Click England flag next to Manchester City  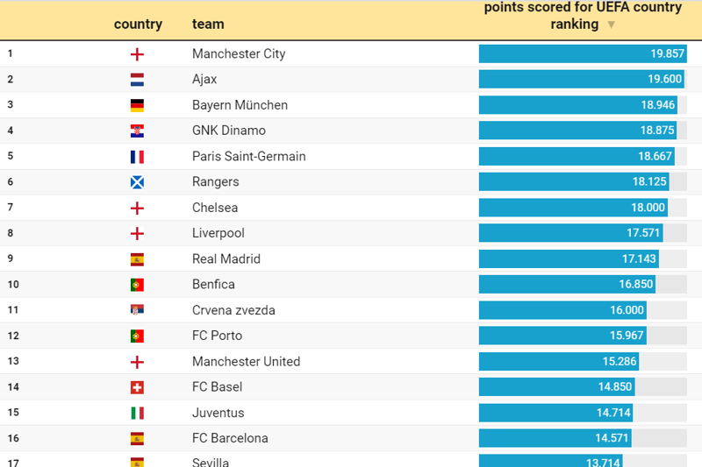137,54
